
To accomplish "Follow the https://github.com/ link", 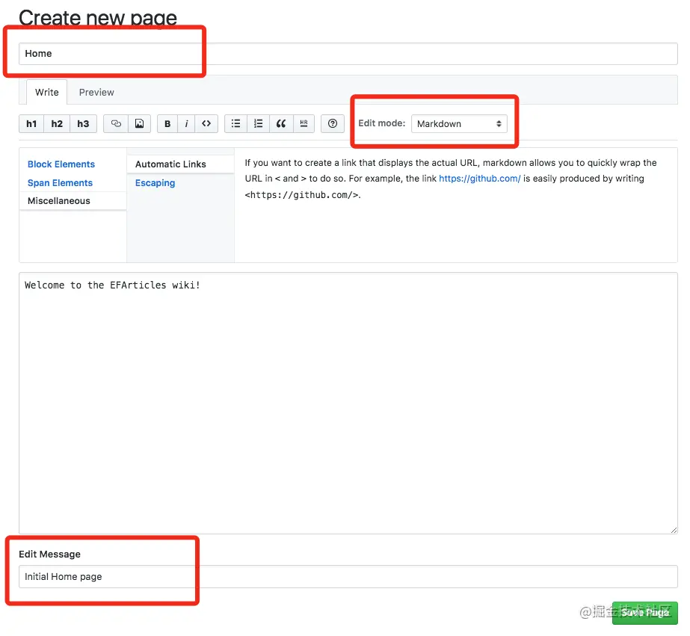I will point(480,178).
